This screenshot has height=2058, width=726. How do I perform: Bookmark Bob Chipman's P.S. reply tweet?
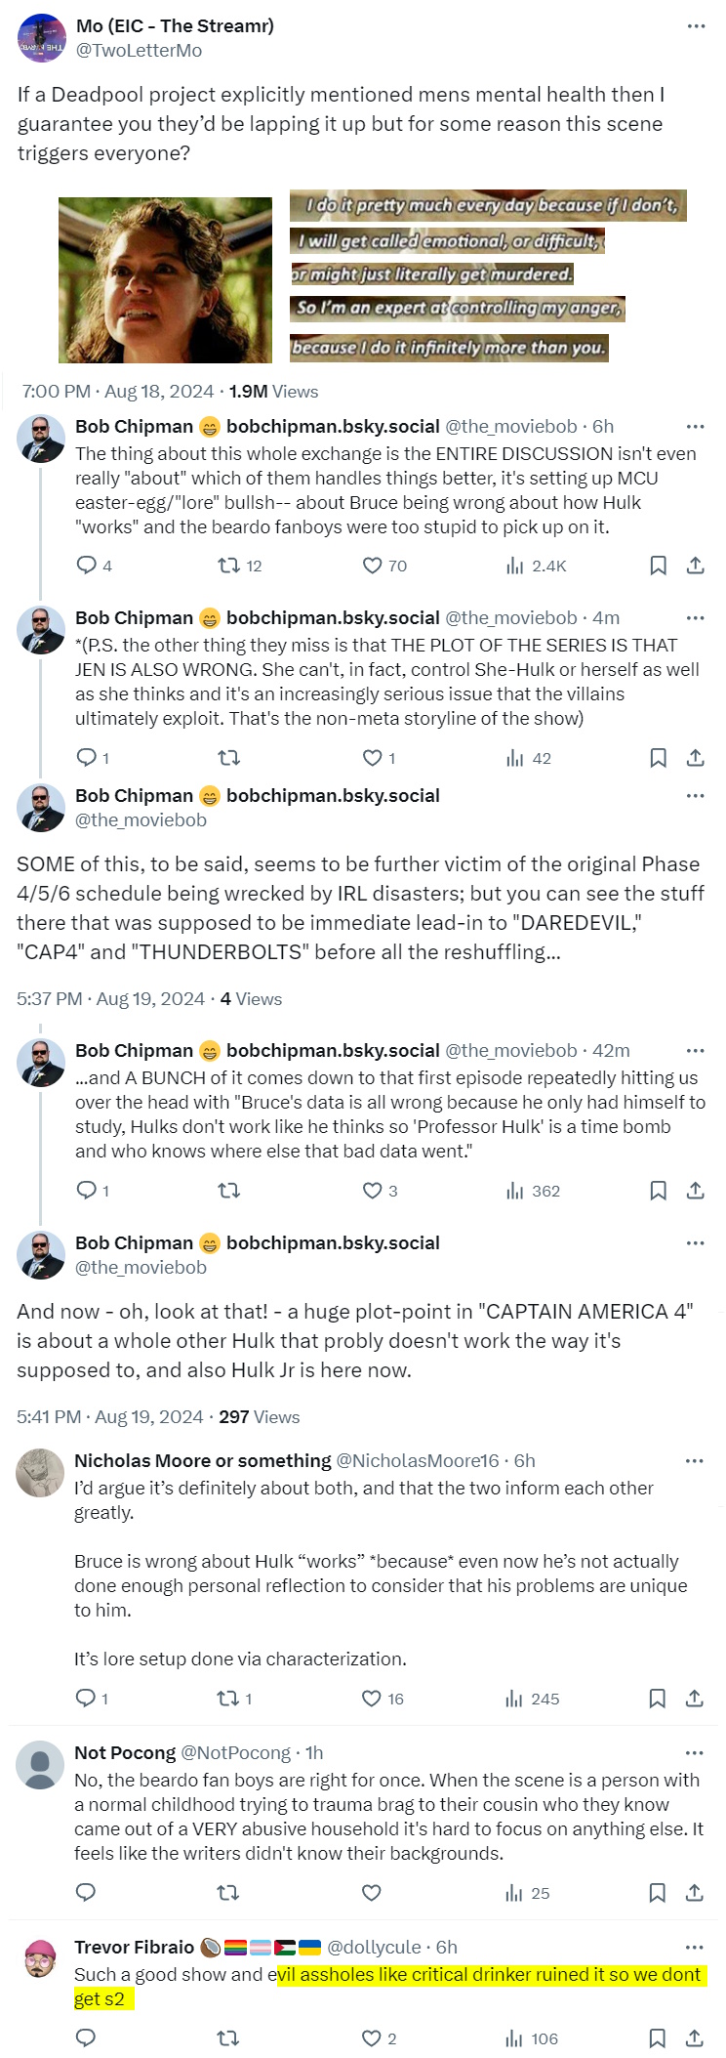tap(659, 758)
